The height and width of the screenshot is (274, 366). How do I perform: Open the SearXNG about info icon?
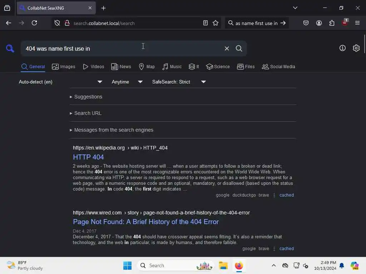coord(342,48)
